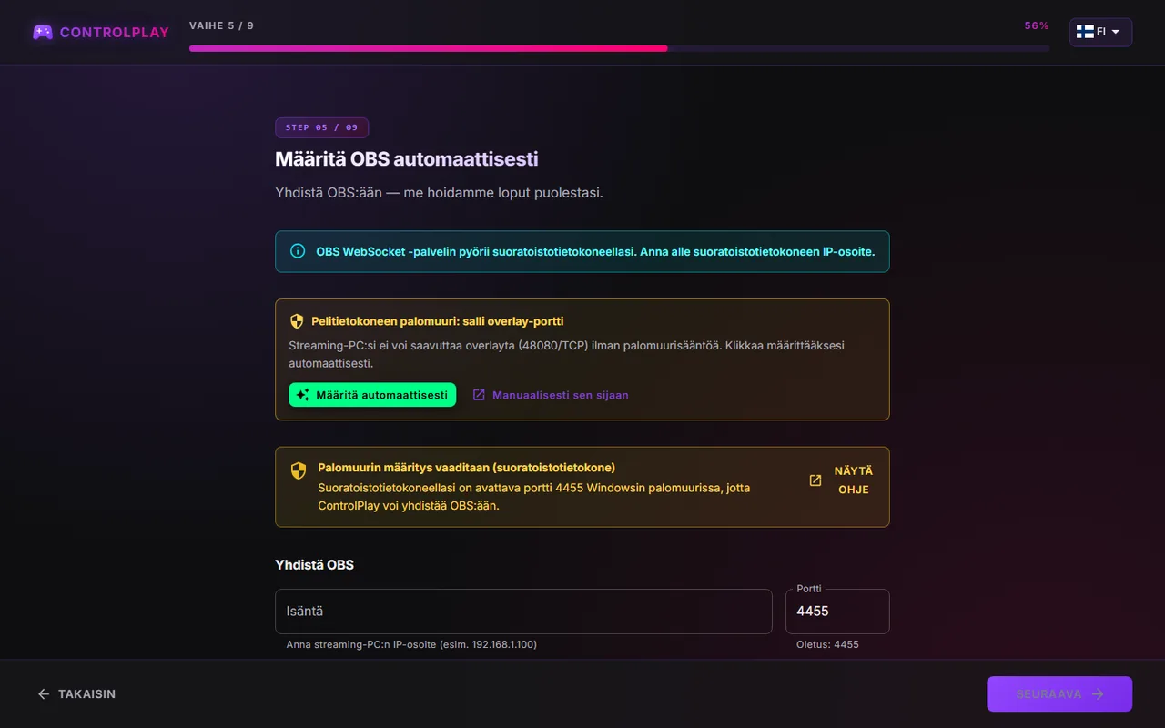Click the info circle icon in the WebSocket notice

(x=298, y=251)
